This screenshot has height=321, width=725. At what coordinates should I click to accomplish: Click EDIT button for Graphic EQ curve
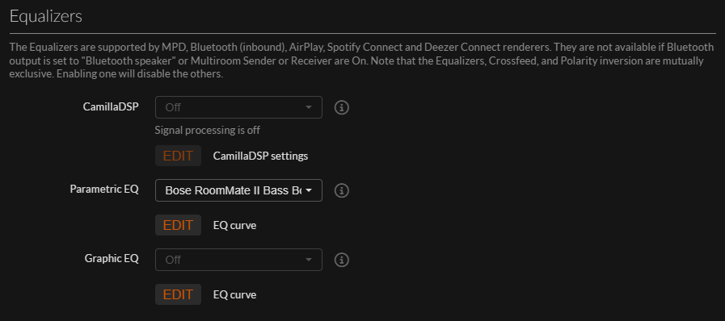coord(178,294)
